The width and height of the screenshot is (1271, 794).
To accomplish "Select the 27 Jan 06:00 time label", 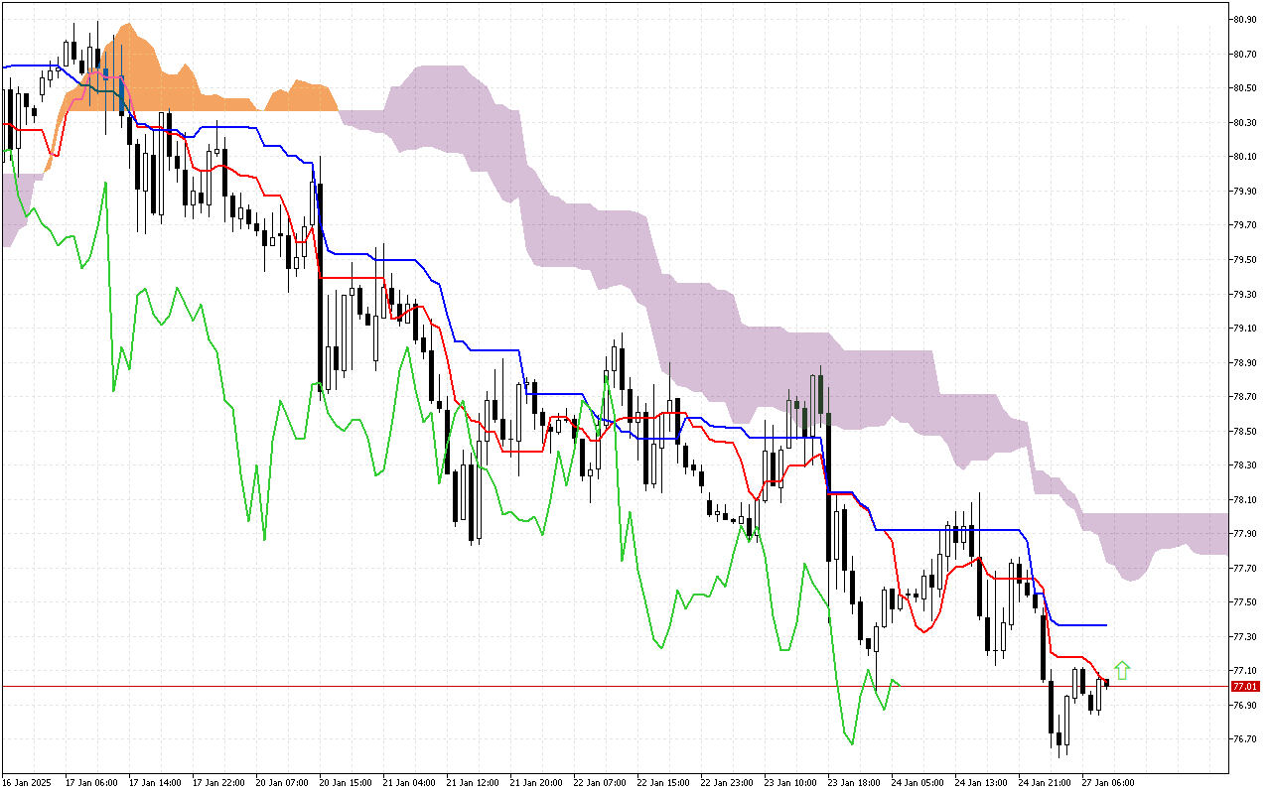I will point(1108,782).
